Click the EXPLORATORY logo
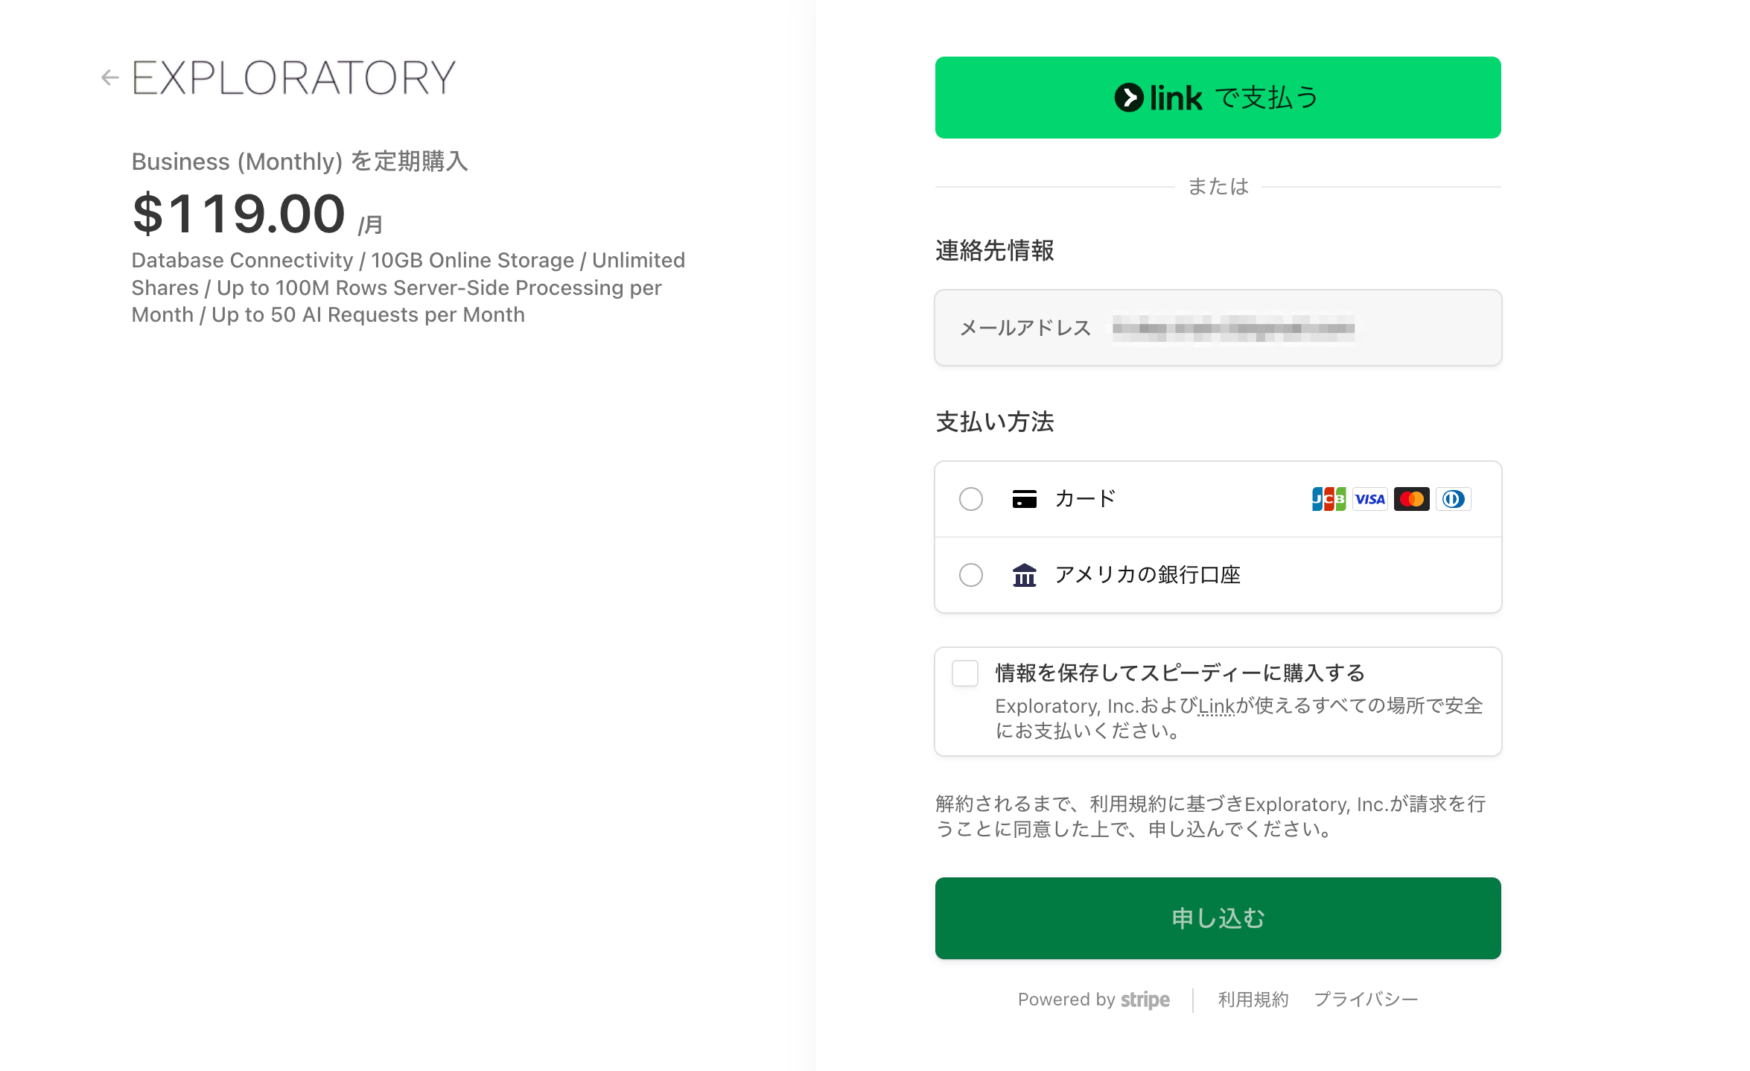This screenshot has width=1750, height=1071. tap(293, 77)
